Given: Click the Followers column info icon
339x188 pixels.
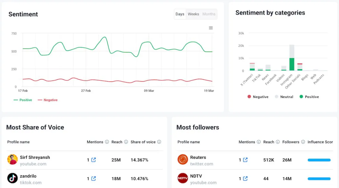Looking at the screenshot, I should [303, 142].
